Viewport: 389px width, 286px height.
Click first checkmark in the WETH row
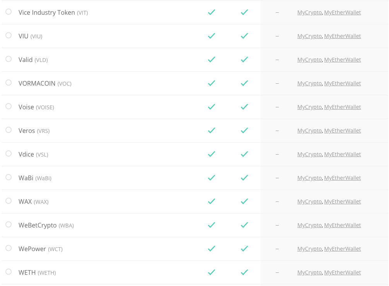212,272
